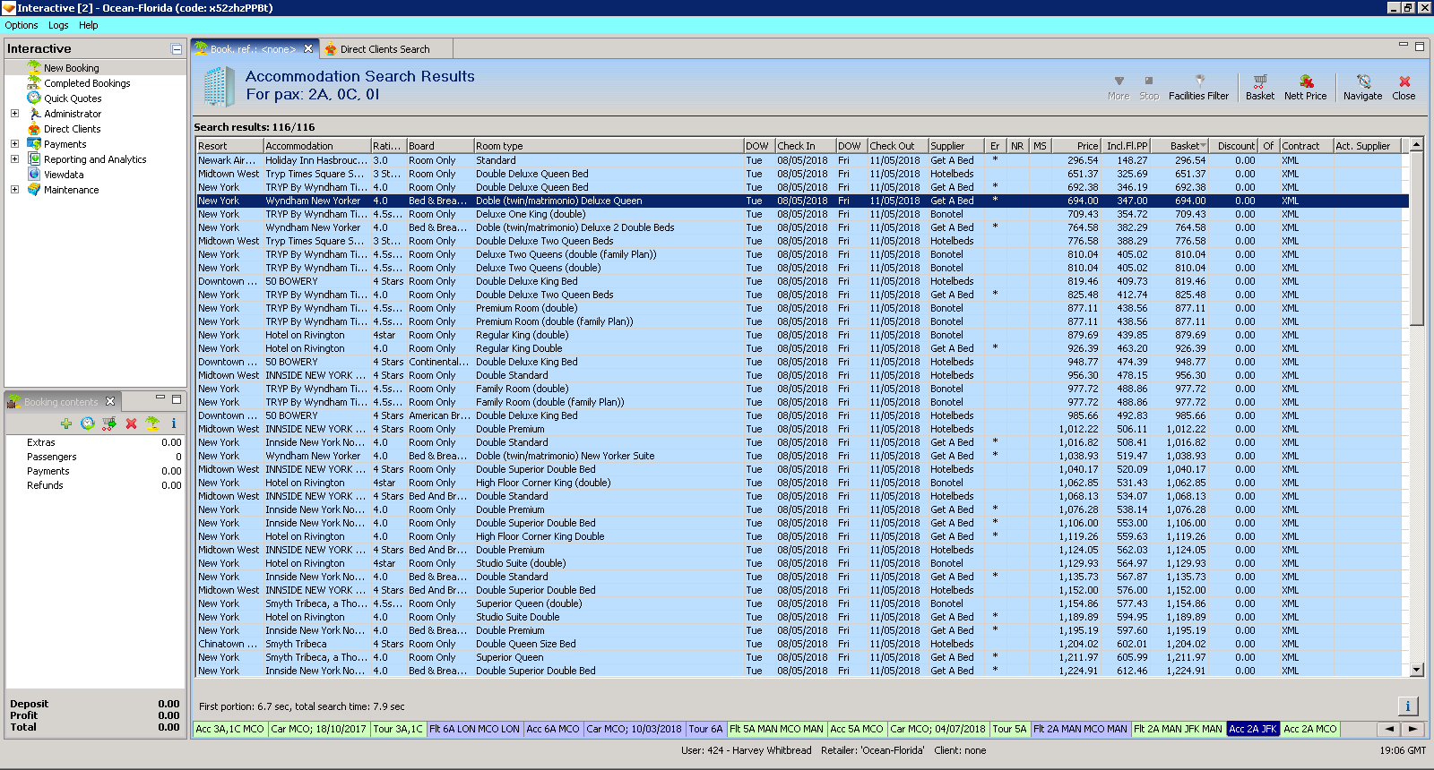Click the Nett Price toolbar icon

click(1305, 87)
